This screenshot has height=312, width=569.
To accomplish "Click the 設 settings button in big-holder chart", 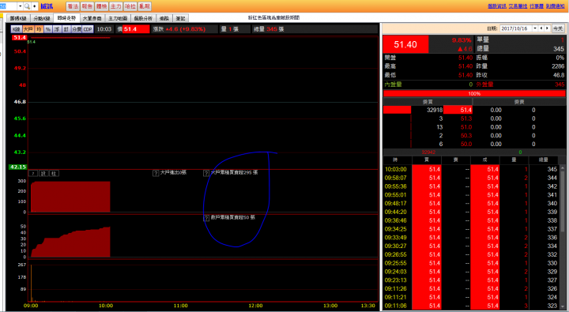I will (43, 174).
